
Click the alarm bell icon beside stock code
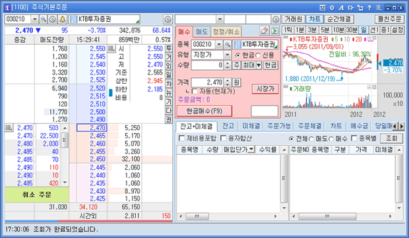[x=63, y=19]
